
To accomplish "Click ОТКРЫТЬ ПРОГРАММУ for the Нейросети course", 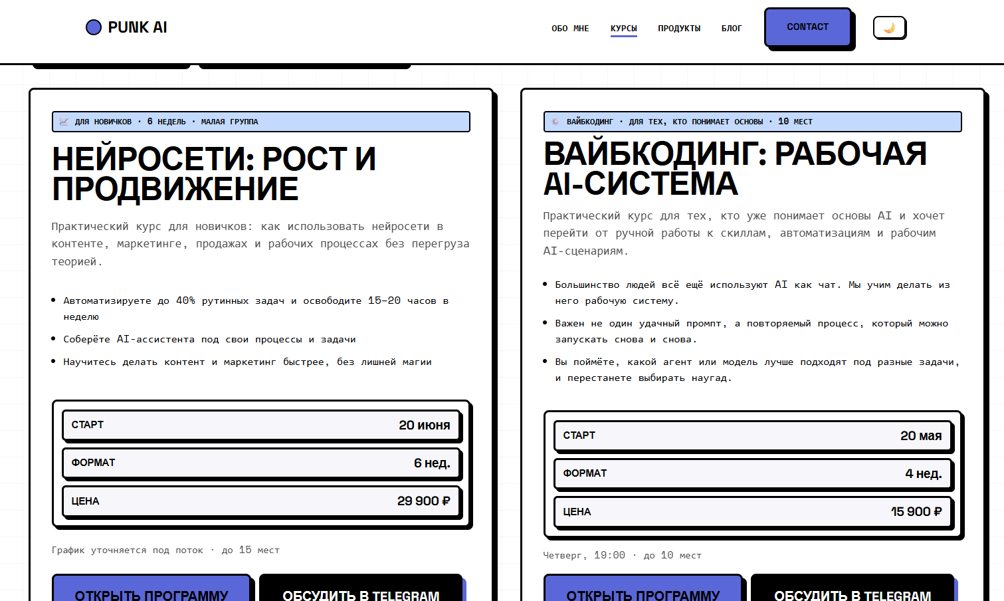I will pyautogui.click(x=151, y=588).
